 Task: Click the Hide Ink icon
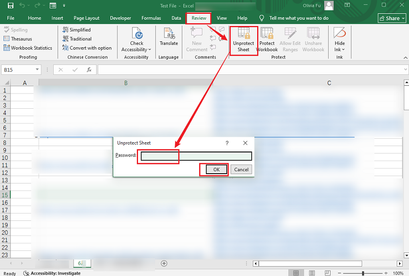click(x=340, y=33)
